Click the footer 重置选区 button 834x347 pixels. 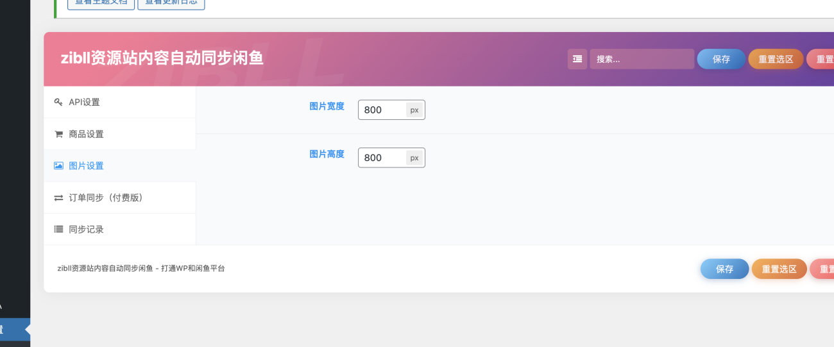[x=779, y=269]
